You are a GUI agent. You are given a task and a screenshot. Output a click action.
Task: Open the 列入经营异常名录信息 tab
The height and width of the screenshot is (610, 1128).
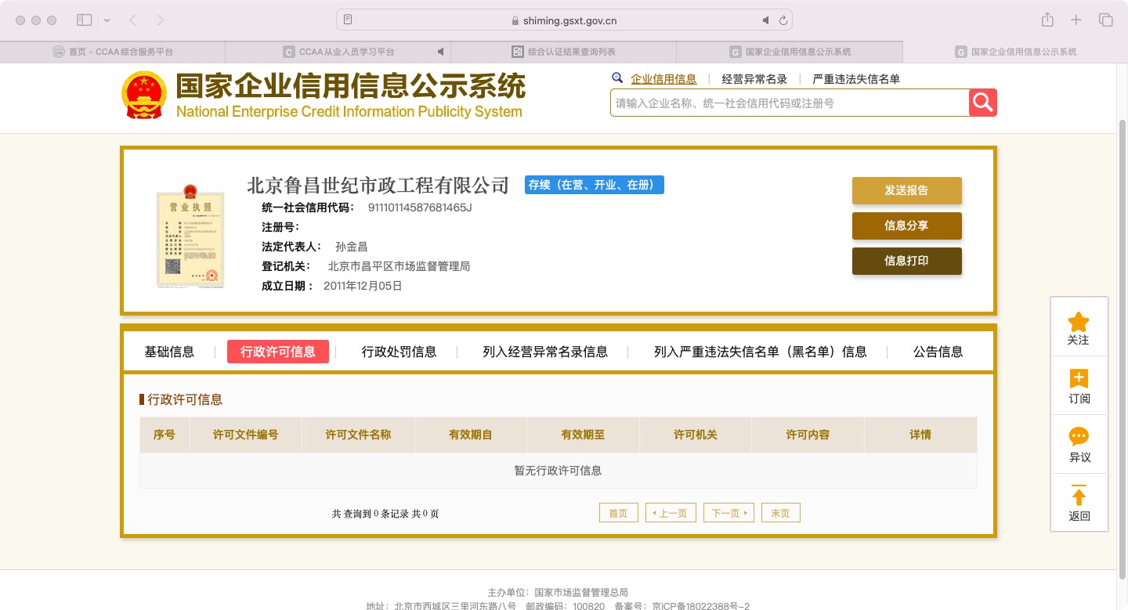click(545, 352)
